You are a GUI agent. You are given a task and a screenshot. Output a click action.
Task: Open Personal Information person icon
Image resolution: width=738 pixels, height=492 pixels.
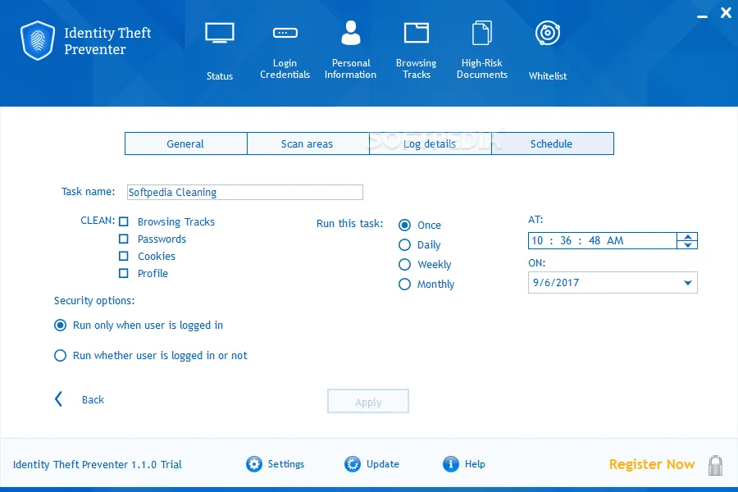pyautogui.click(x=351, y=33)
